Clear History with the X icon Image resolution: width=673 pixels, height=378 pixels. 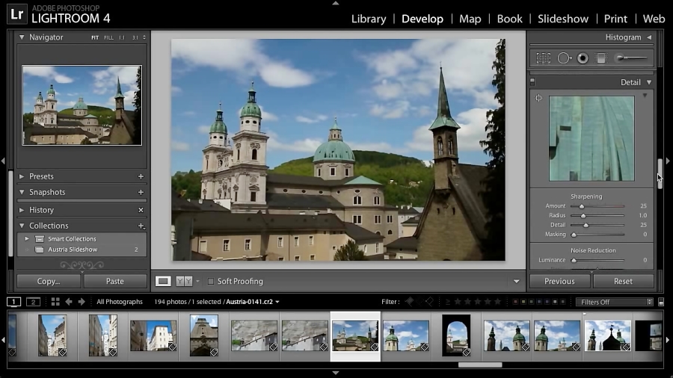(141, 210)
